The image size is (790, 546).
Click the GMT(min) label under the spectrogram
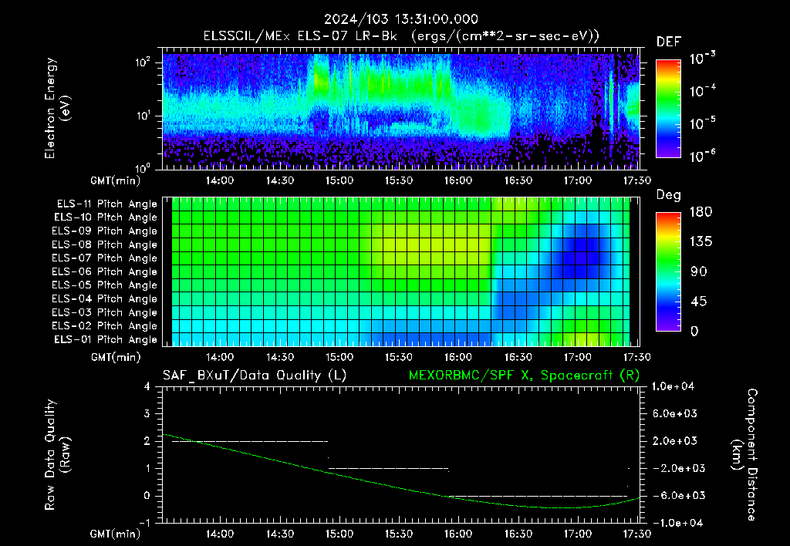click(x=116, y=180)
